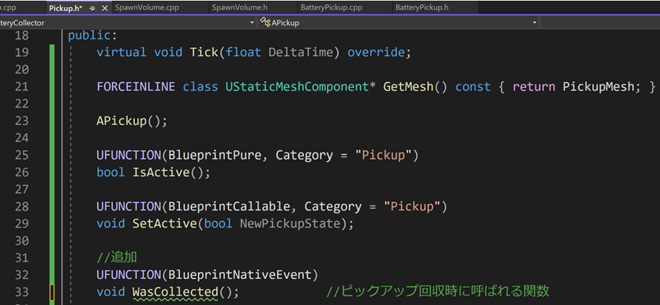Click the 'BlueprintCallable' specifier
660x305 pixels.
tap(229, 206)
